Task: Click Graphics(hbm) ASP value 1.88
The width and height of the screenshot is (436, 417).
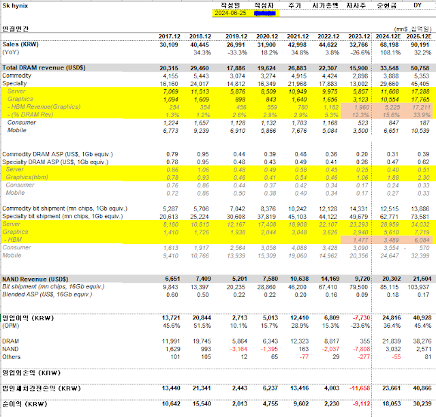Action: (x=392, y=177)
